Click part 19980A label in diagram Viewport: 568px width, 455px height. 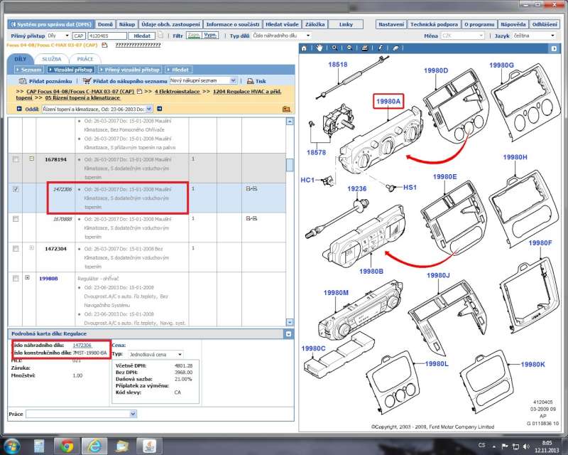pos(388,101)
